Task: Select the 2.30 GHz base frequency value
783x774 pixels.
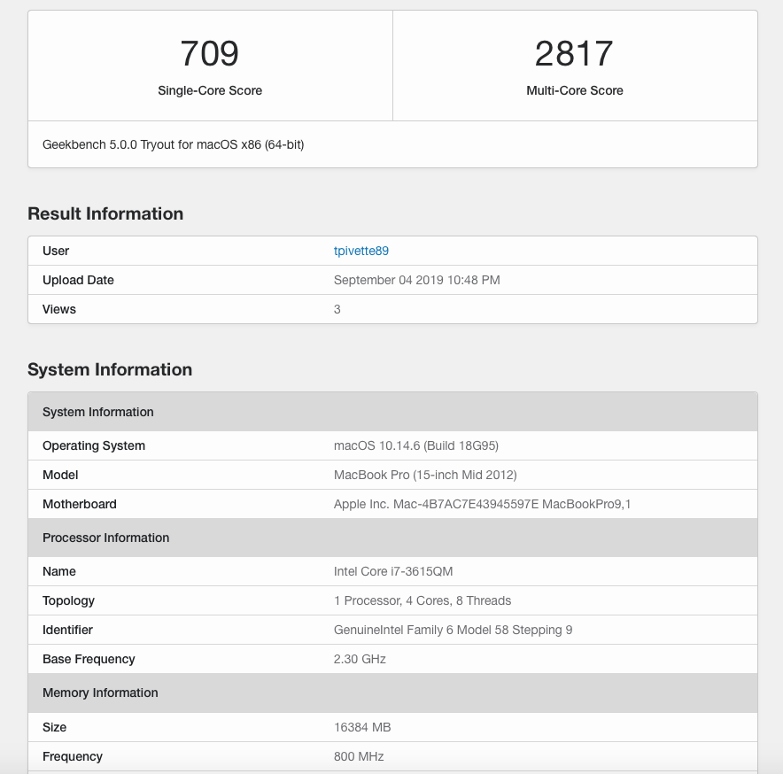Action: pos(360,659)
